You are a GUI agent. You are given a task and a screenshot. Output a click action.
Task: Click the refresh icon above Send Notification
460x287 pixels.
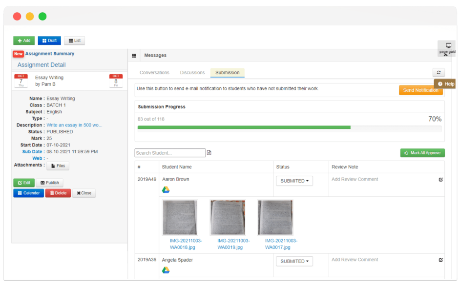click(x=439, y=72)
